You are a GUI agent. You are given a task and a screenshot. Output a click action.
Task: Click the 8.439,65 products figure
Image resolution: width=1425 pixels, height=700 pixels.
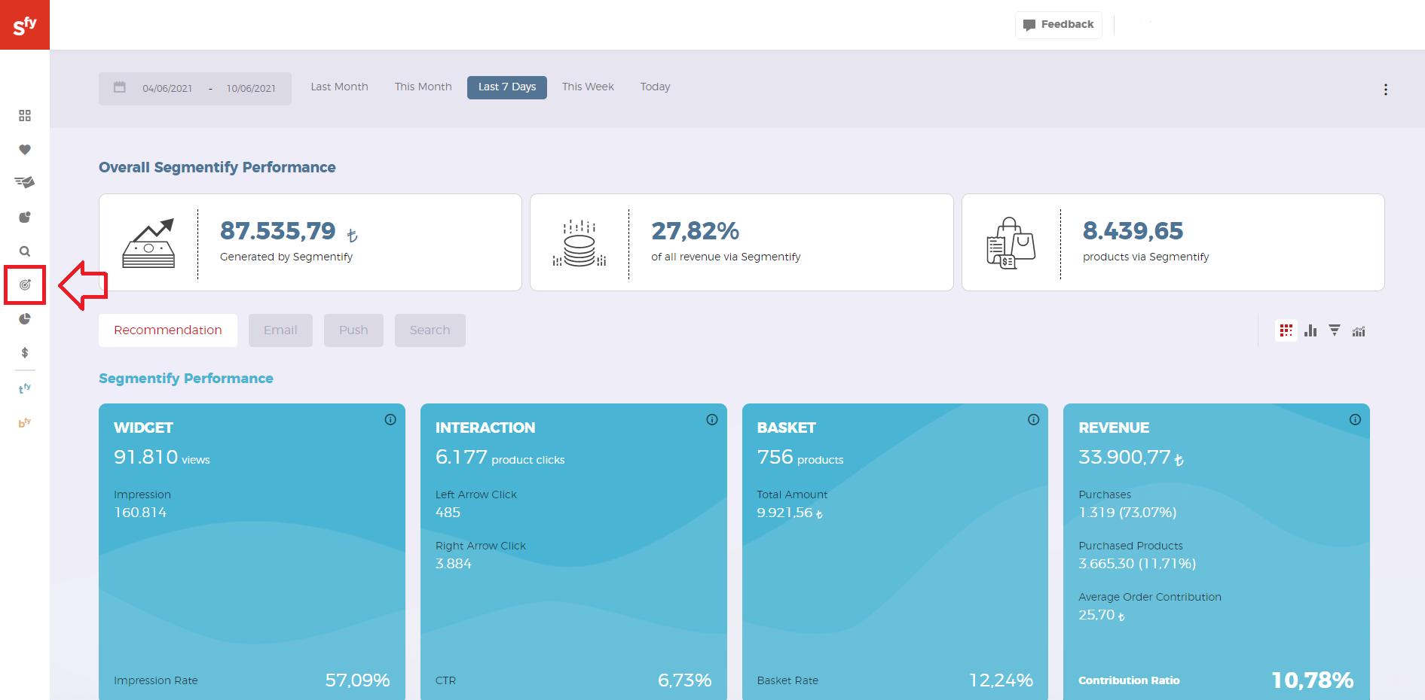click(1133, 231)
